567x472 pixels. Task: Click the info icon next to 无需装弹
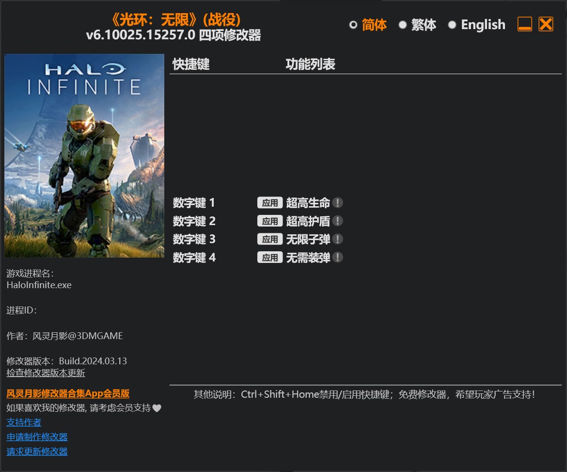pyautogui.click(x=337, y=258)
